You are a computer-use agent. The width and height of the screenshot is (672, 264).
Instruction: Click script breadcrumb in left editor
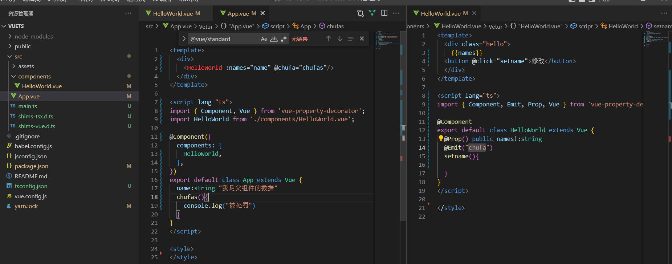point(273,26)
